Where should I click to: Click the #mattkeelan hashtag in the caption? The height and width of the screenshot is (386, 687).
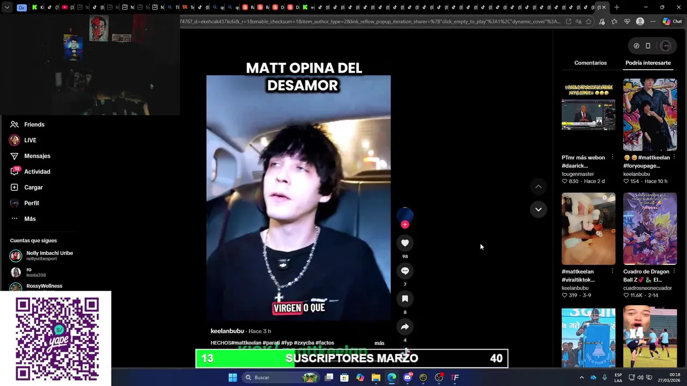[x=246, y=343]
